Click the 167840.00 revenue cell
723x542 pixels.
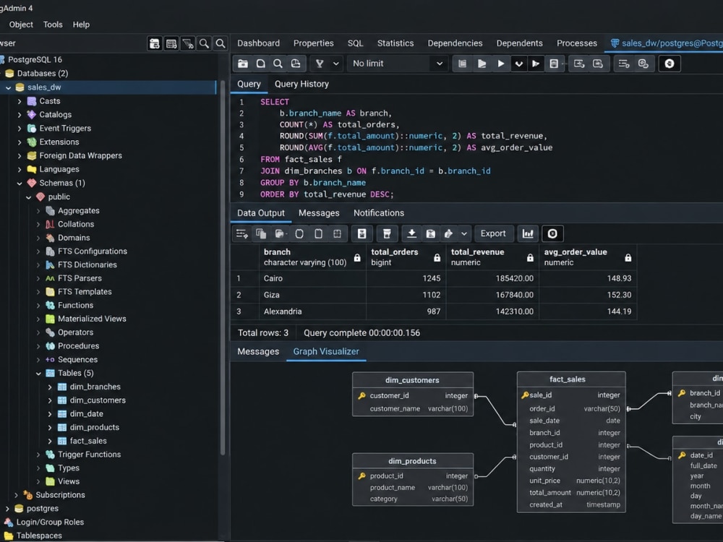click(x=492, y=295)
